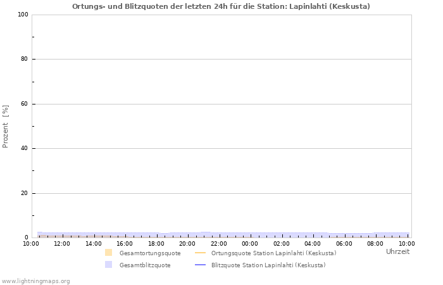Click the 20 value on the y-axis
Screen dimensions: 443x285
pyautogui.click(x=25, y=193)
